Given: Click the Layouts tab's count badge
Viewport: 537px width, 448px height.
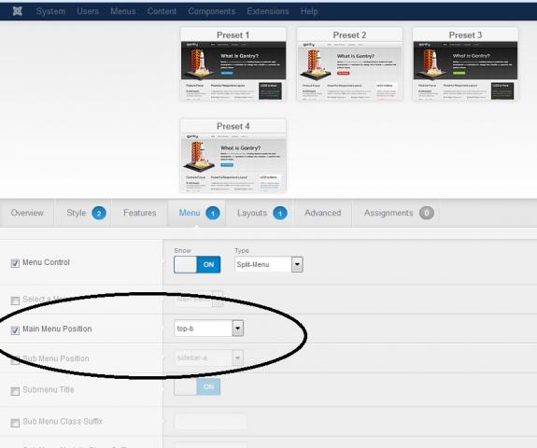Looking at the screenshot, I should pos(280,213).
